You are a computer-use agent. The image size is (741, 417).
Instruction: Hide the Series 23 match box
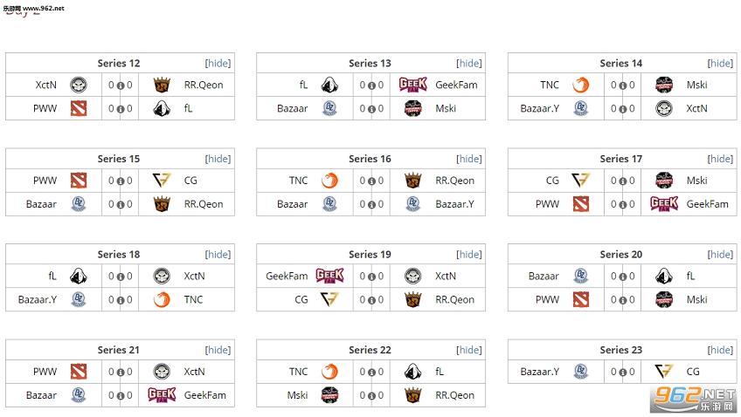pos(720,350)
